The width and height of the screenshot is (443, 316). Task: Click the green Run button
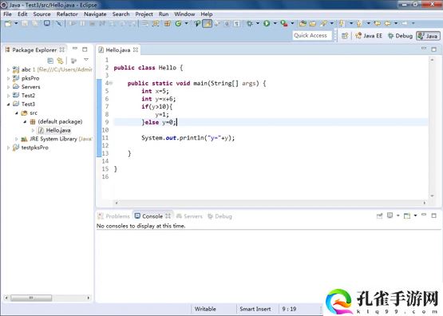pyautogui.click(x=267, y=23)
